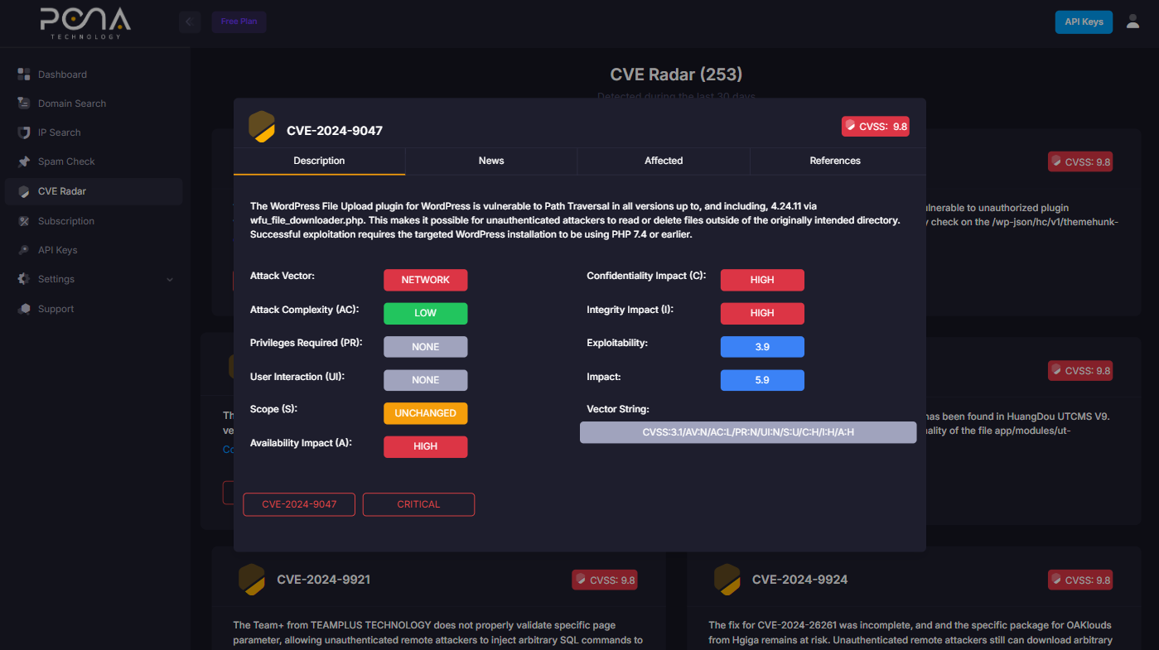This screenshot has width=1159, height=650.
Task: Click the API Keys rocket icon in sidebar
Action: click(x=24, y=250)
